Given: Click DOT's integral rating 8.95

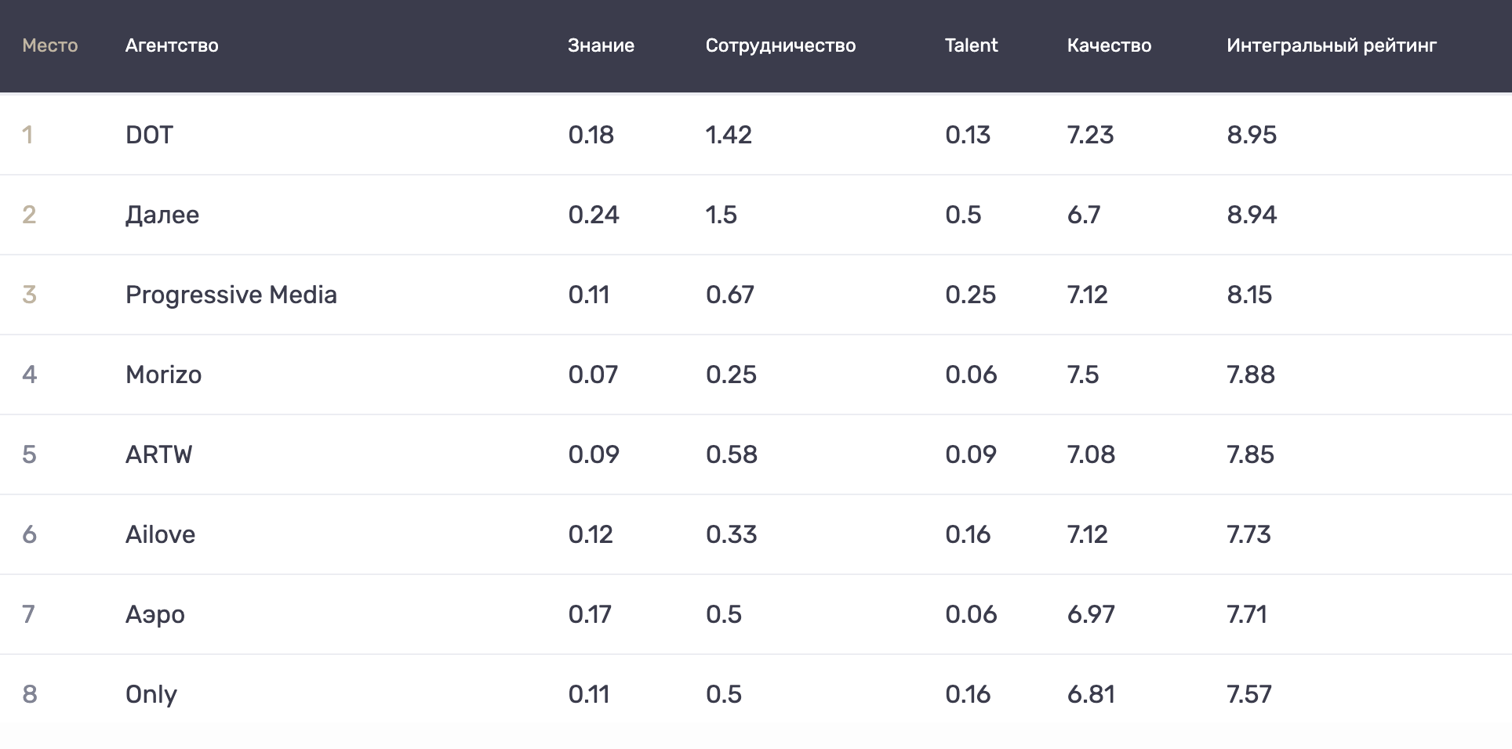Looking at the screenshot, I should pyautogui.click(x=1252, y=135).
